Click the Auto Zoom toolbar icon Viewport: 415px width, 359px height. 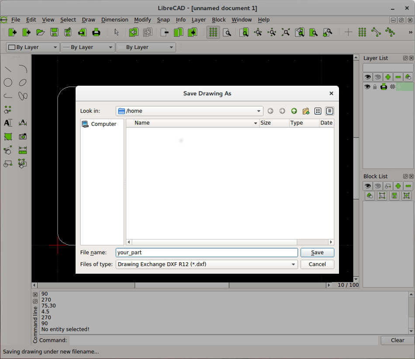click(286, 32)
